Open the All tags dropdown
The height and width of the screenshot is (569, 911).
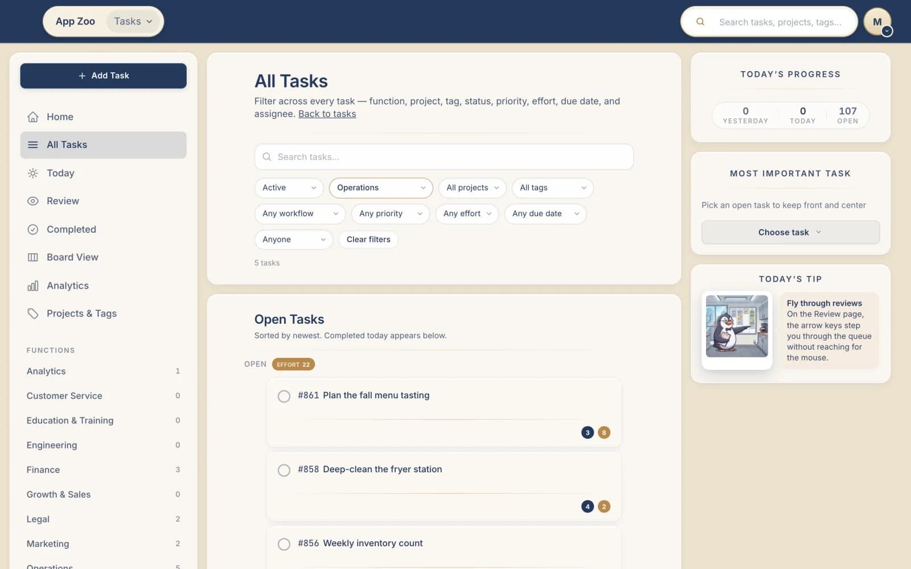coord(552,188)
